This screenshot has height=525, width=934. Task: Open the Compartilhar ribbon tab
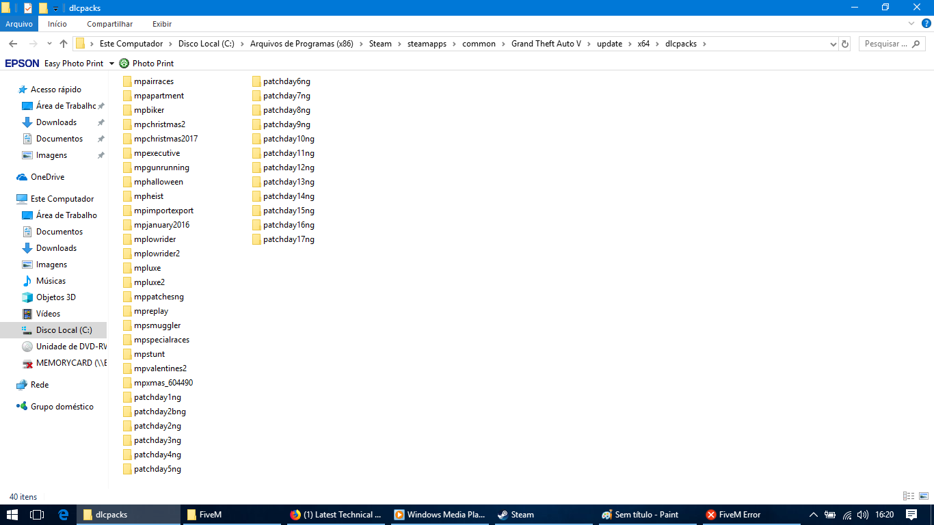[109, 24]
